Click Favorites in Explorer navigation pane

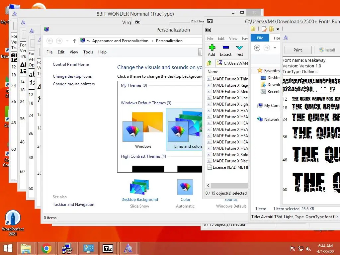268,70
